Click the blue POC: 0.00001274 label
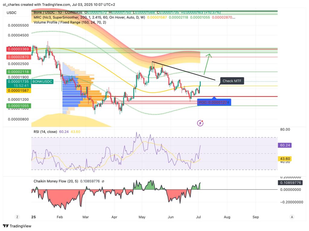 (x=214, y=102)
